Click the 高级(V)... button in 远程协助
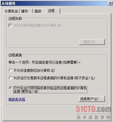 tap(92, 42)
